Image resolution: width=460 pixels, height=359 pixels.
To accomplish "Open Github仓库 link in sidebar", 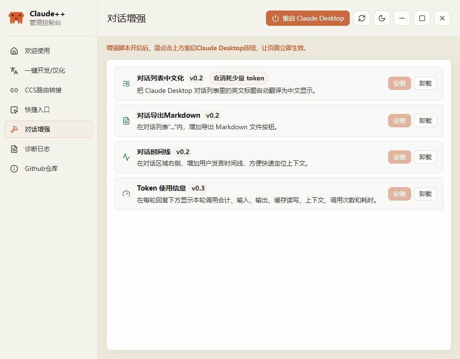I will (49, 168).
